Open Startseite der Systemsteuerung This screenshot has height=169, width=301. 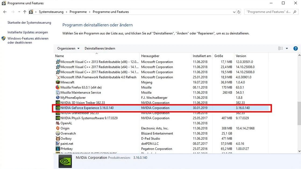(x=29, y=23)
